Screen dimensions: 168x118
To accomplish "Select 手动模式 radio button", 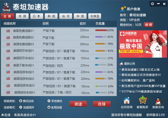I will point(49,101).
